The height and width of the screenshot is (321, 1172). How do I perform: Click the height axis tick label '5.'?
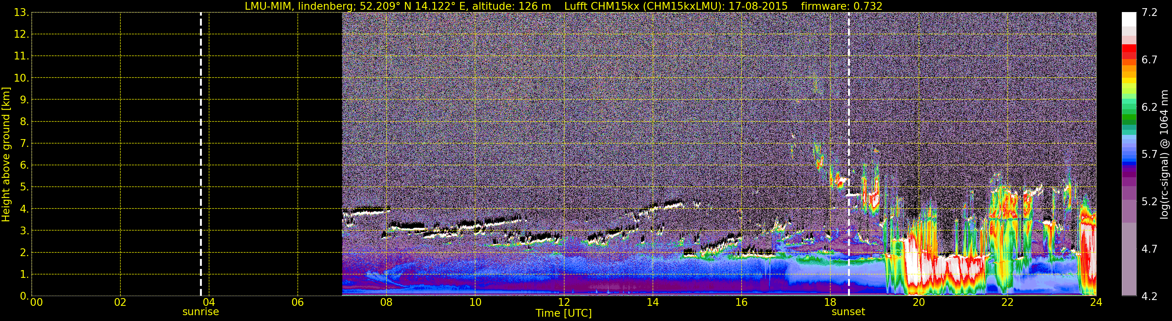(x=24, y=187)
